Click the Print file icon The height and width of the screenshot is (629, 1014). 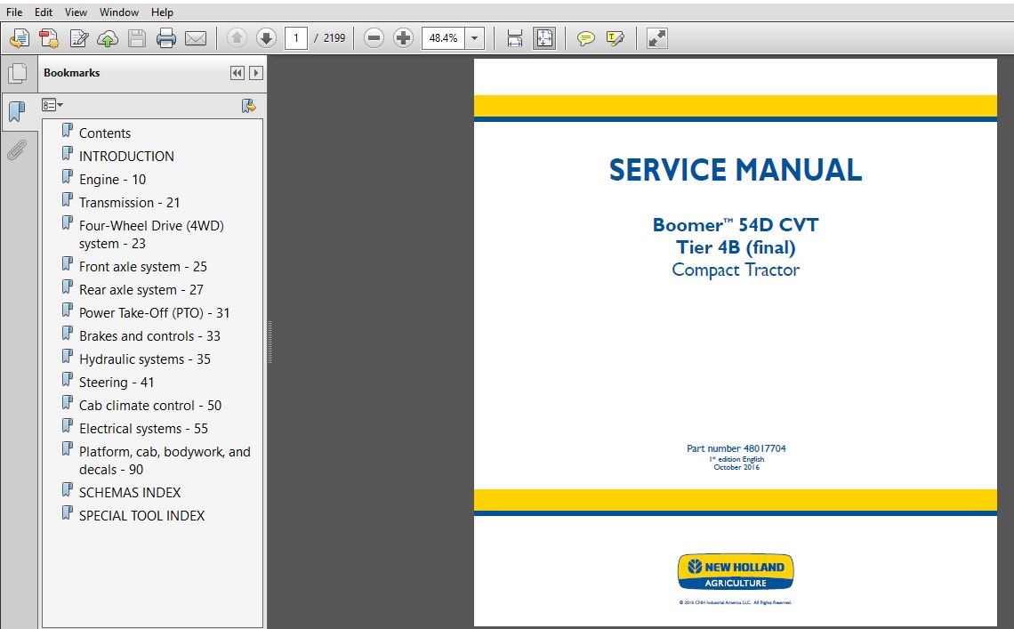166,39
